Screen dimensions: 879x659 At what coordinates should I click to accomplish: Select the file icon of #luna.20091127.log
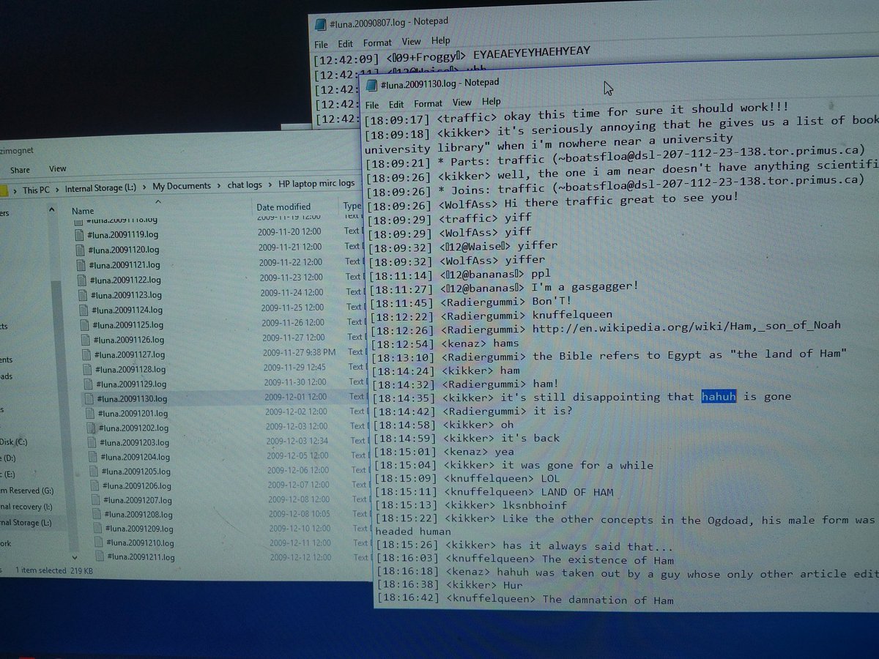[x=87, y=354]
